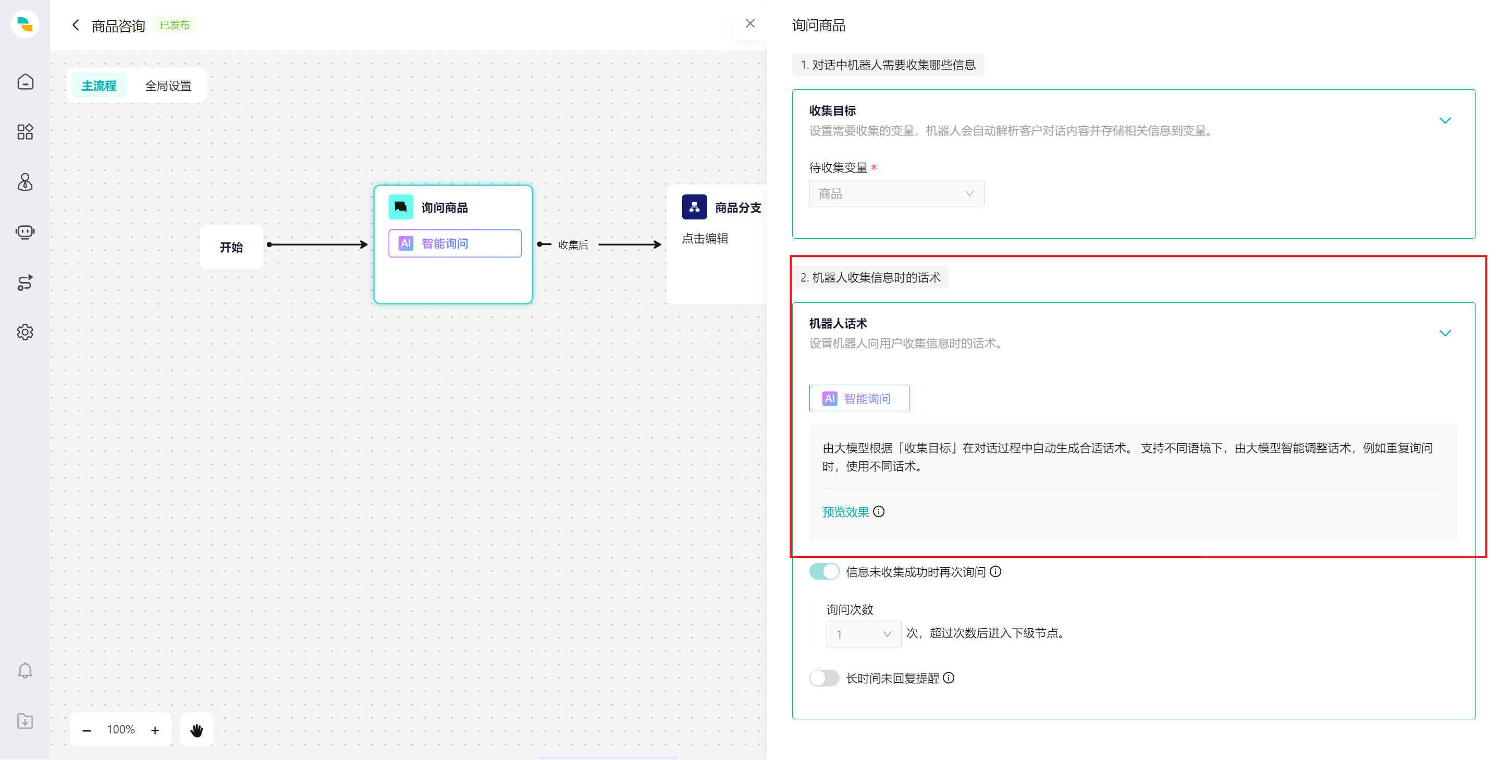
Task: Collapse the 机器人话术 section
Action: [x=1445, y=334]
